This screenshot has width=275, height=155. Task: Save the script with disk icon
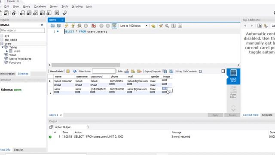pos(59,26)
